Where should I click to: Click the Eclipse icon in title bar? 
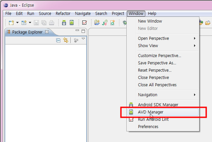point(6,5)
